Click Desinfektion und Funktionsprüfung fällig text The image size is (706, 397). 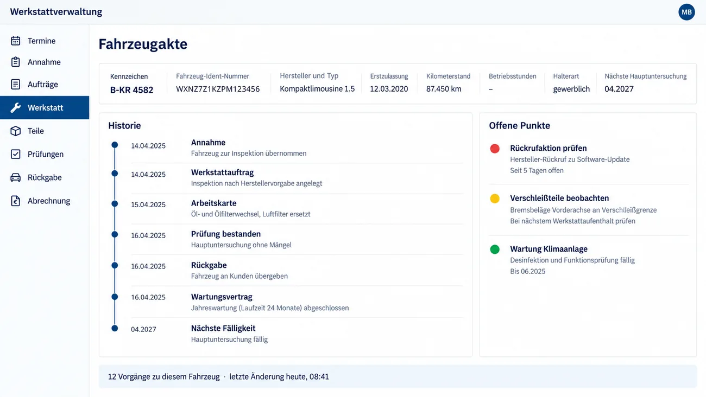click(x=572, y=260)
